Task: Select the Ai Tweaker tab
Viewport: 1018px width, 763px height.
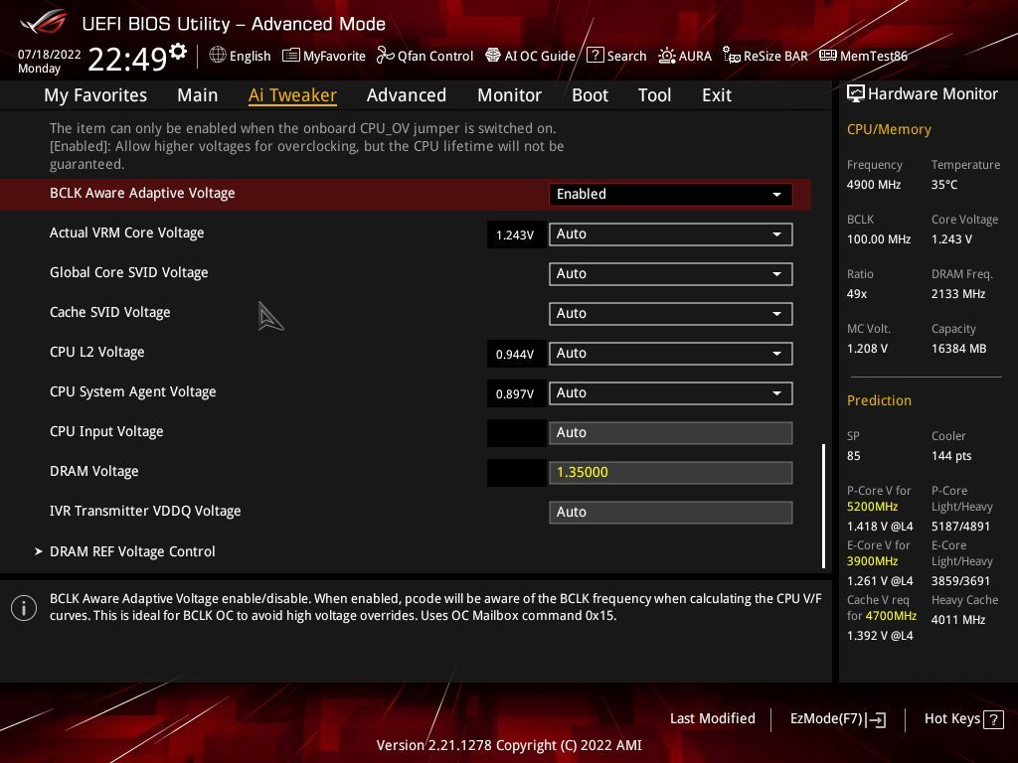Action: [292, 95]
